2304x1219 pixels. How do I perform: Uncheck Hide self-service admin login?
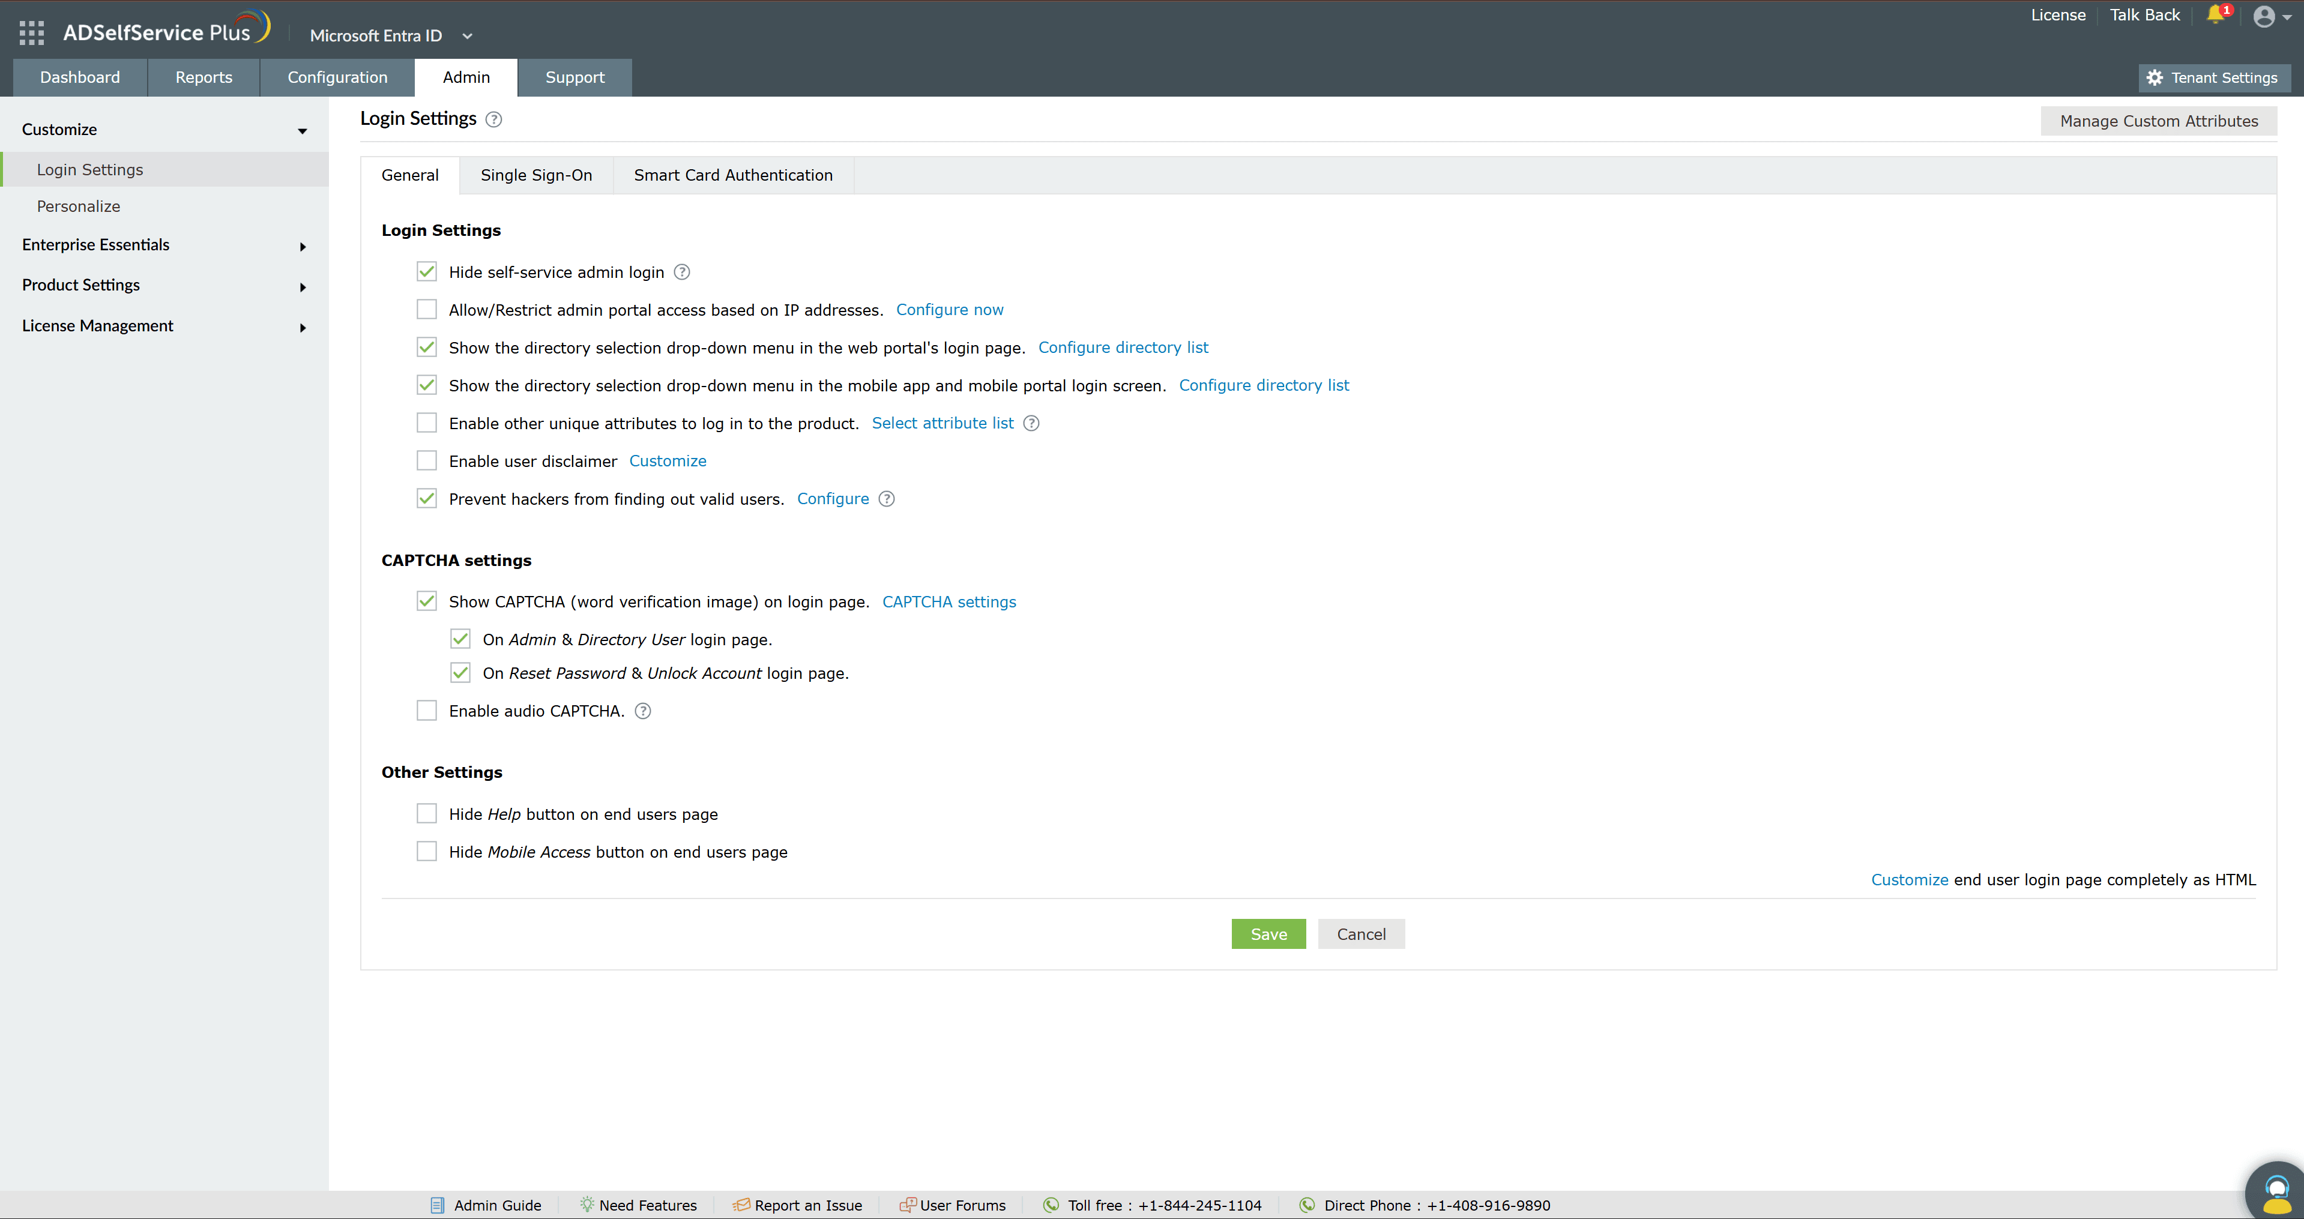tap(427, 272)
